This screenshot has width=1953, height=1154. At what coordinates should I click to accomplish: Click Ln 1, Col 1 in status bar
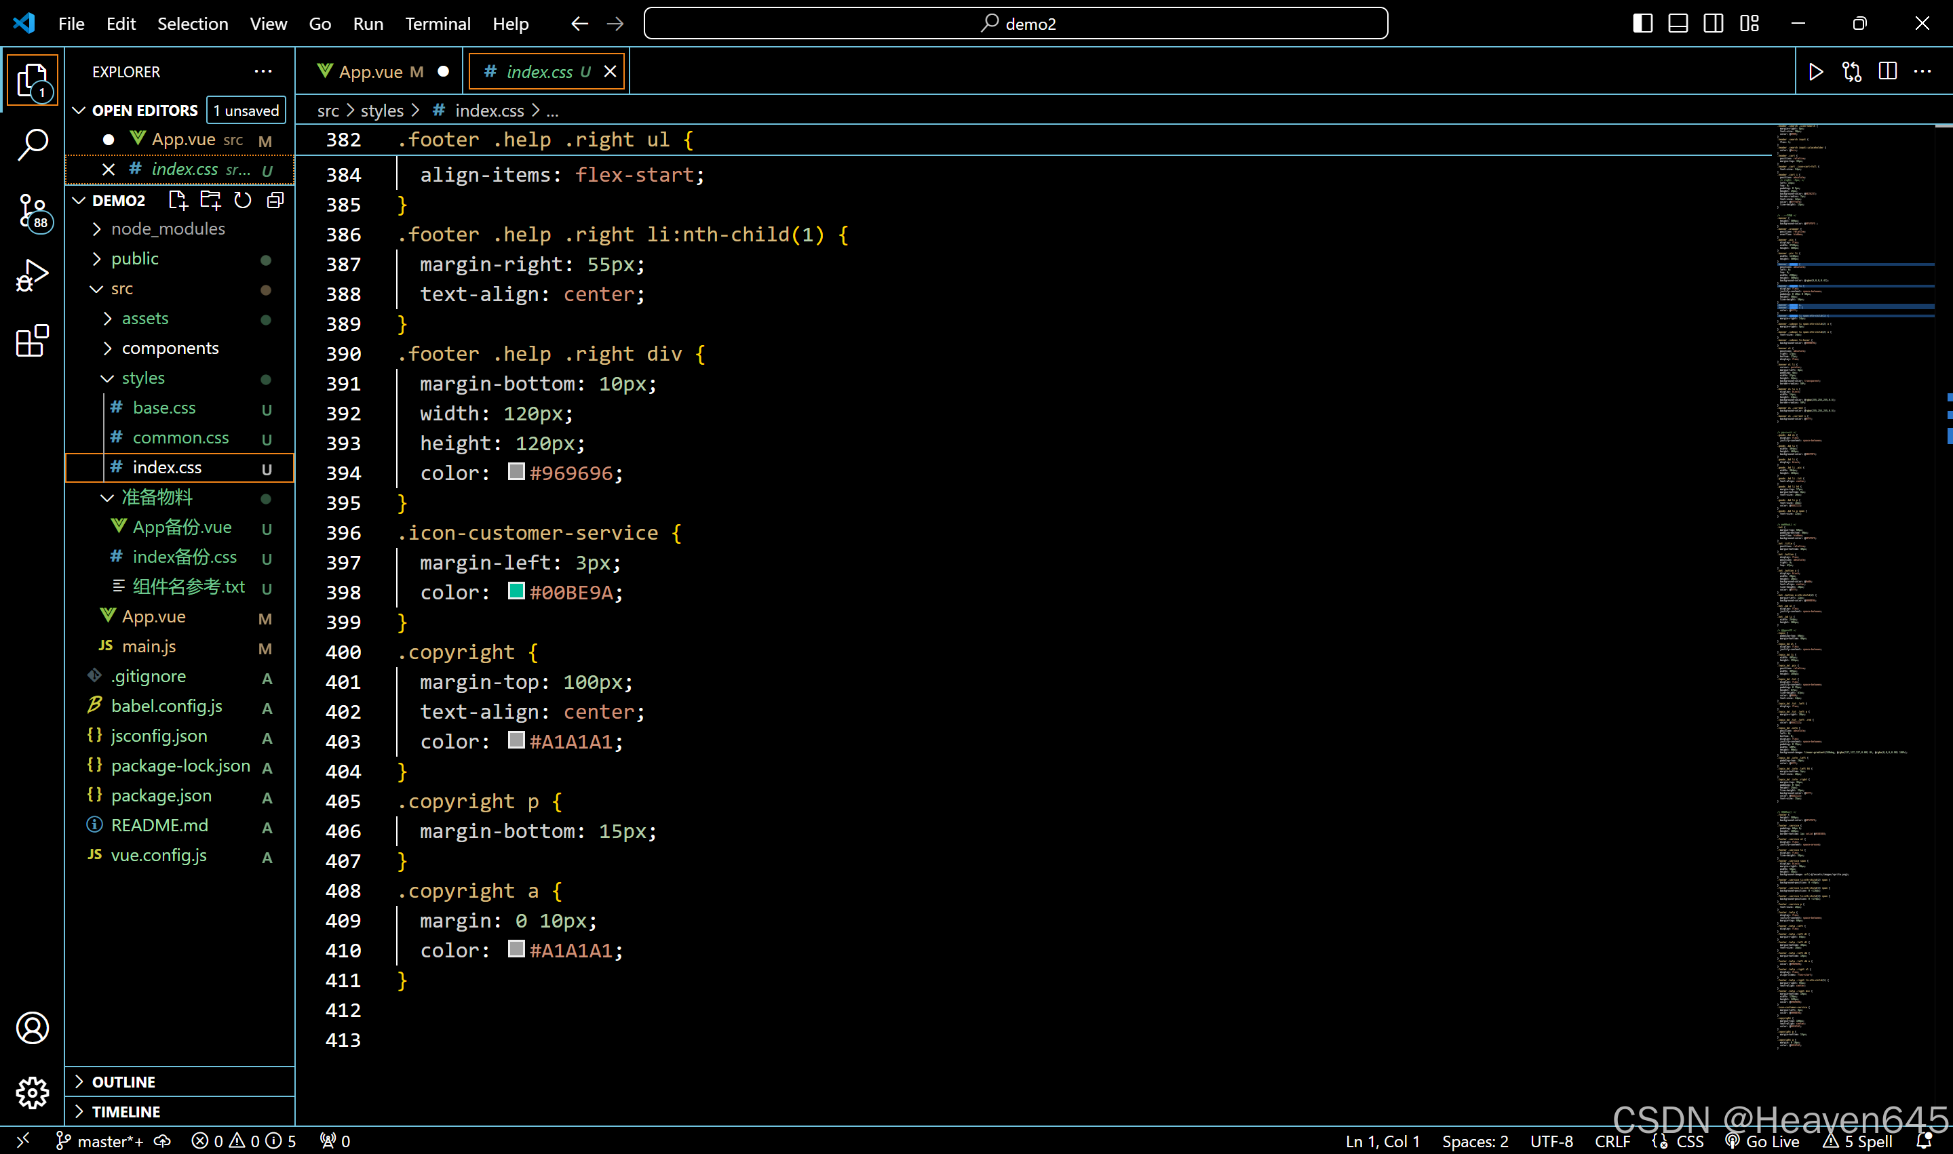coord(1383,1141)
